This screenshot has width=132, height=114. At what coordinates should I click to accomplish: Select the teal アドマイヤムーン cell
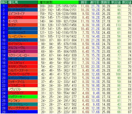[x=23, y=104]
